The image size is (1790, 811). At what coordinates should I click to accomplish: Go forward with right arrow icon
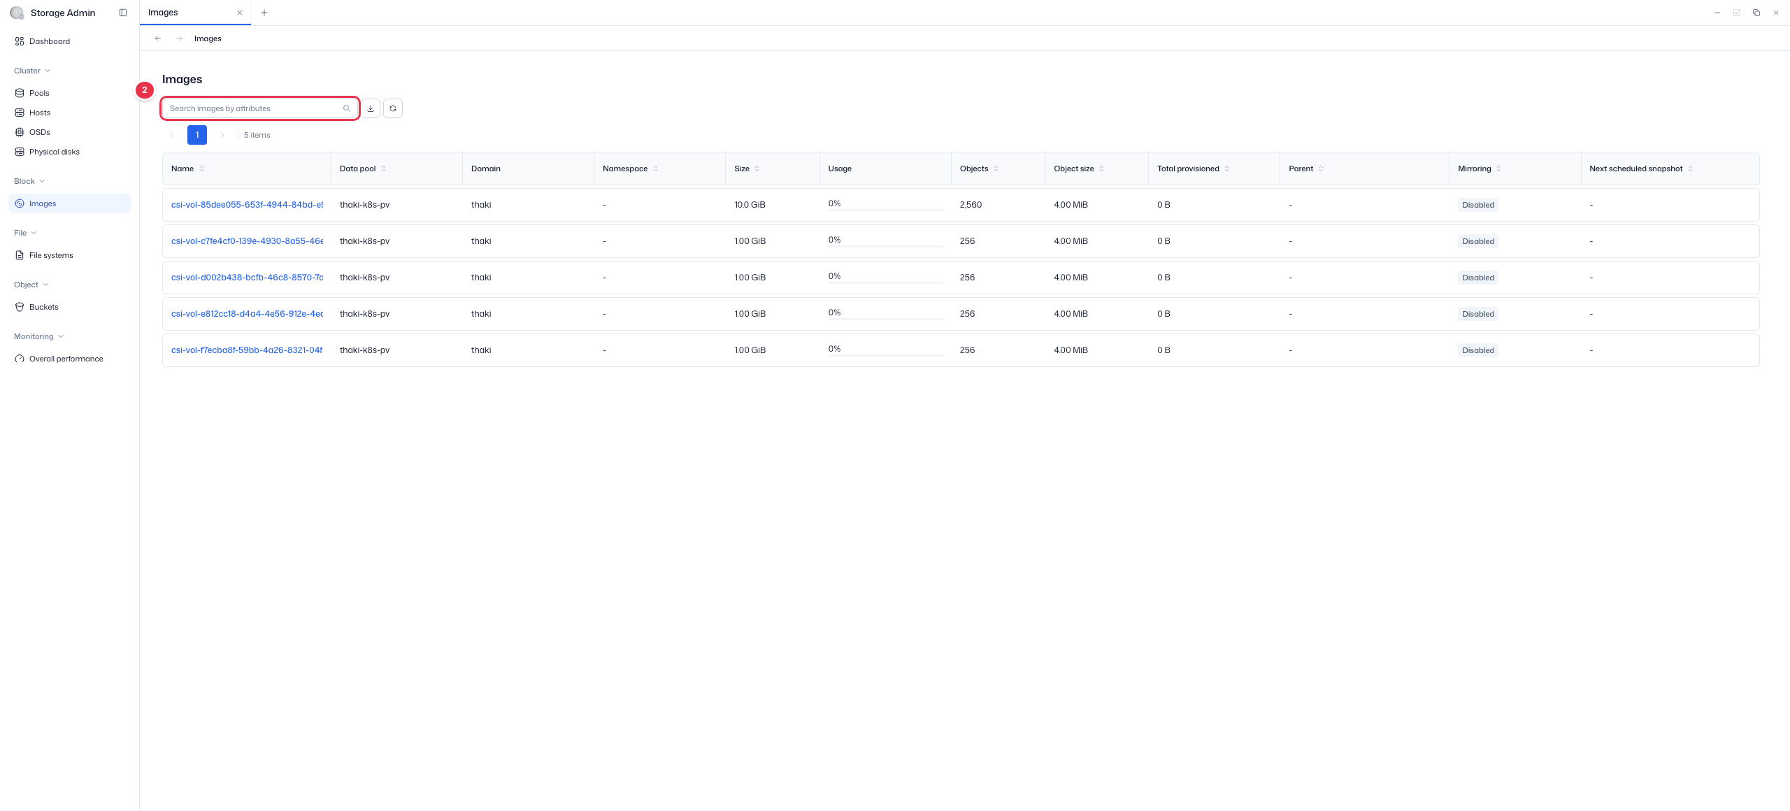[179, 38]
